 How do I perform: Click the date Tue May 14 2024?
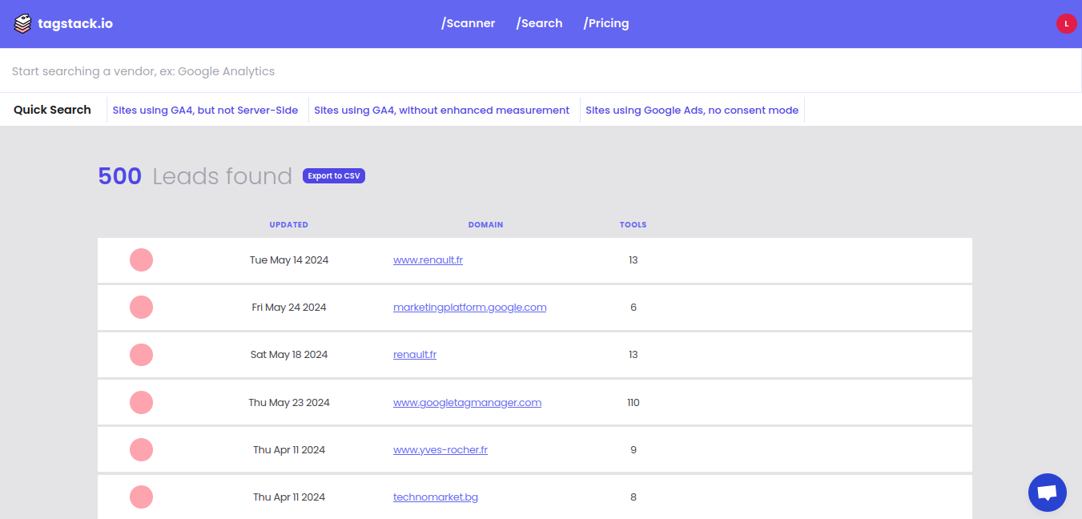coord(289,260)
